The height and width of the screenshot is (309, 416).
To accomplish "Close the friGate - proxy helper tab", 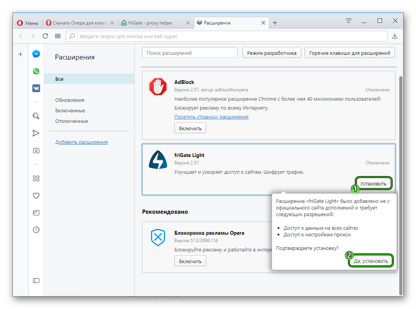I will click(188, 23).
